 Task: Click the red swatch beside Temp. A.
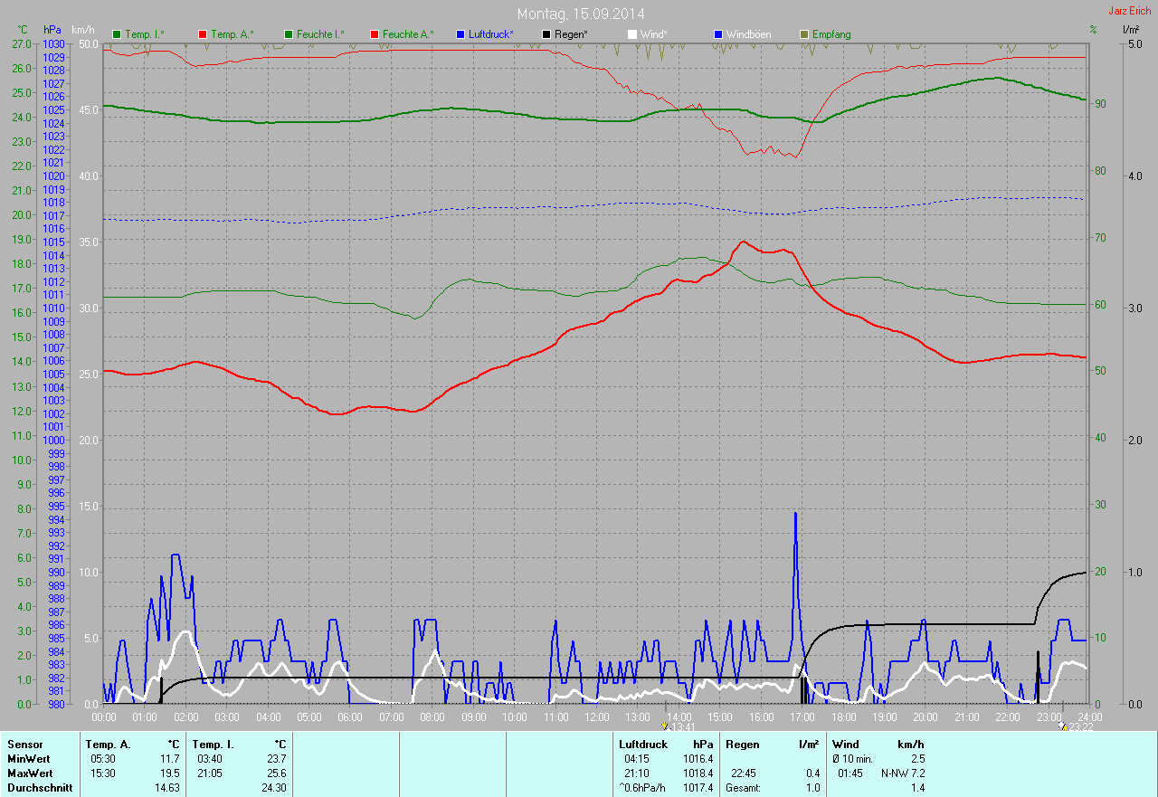click(x=203, y=34)
